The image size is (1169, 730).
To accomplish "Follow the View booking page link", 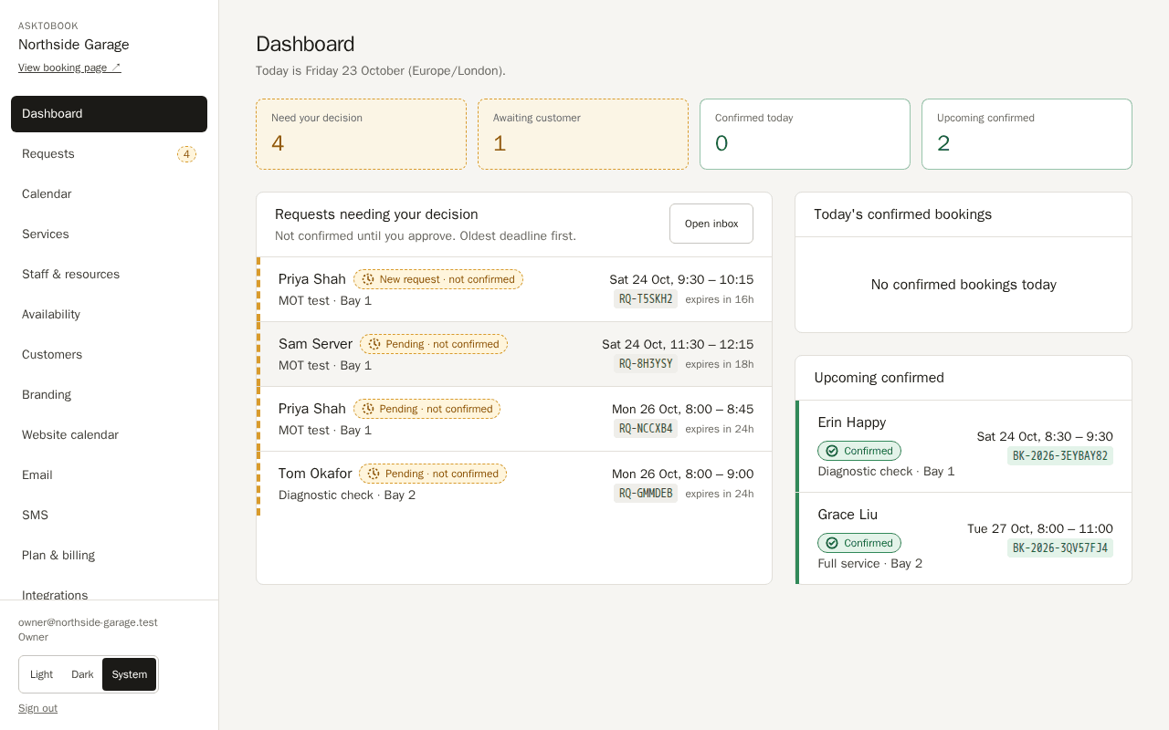I will pyautogui.click(x=69, y=68).
